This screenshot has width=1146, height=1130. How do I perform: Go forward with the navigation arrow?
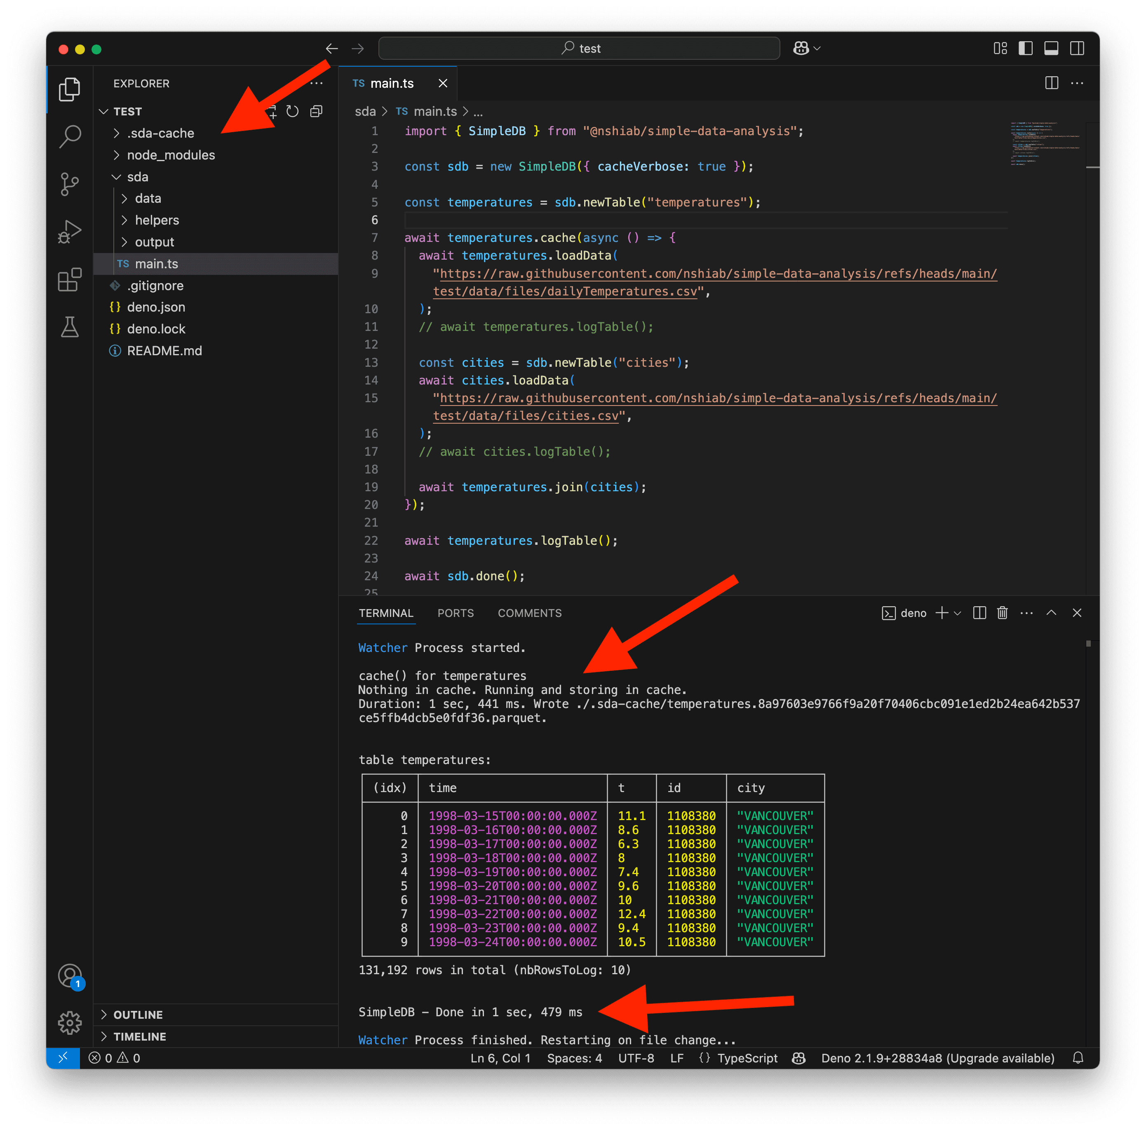pos(358,49)
